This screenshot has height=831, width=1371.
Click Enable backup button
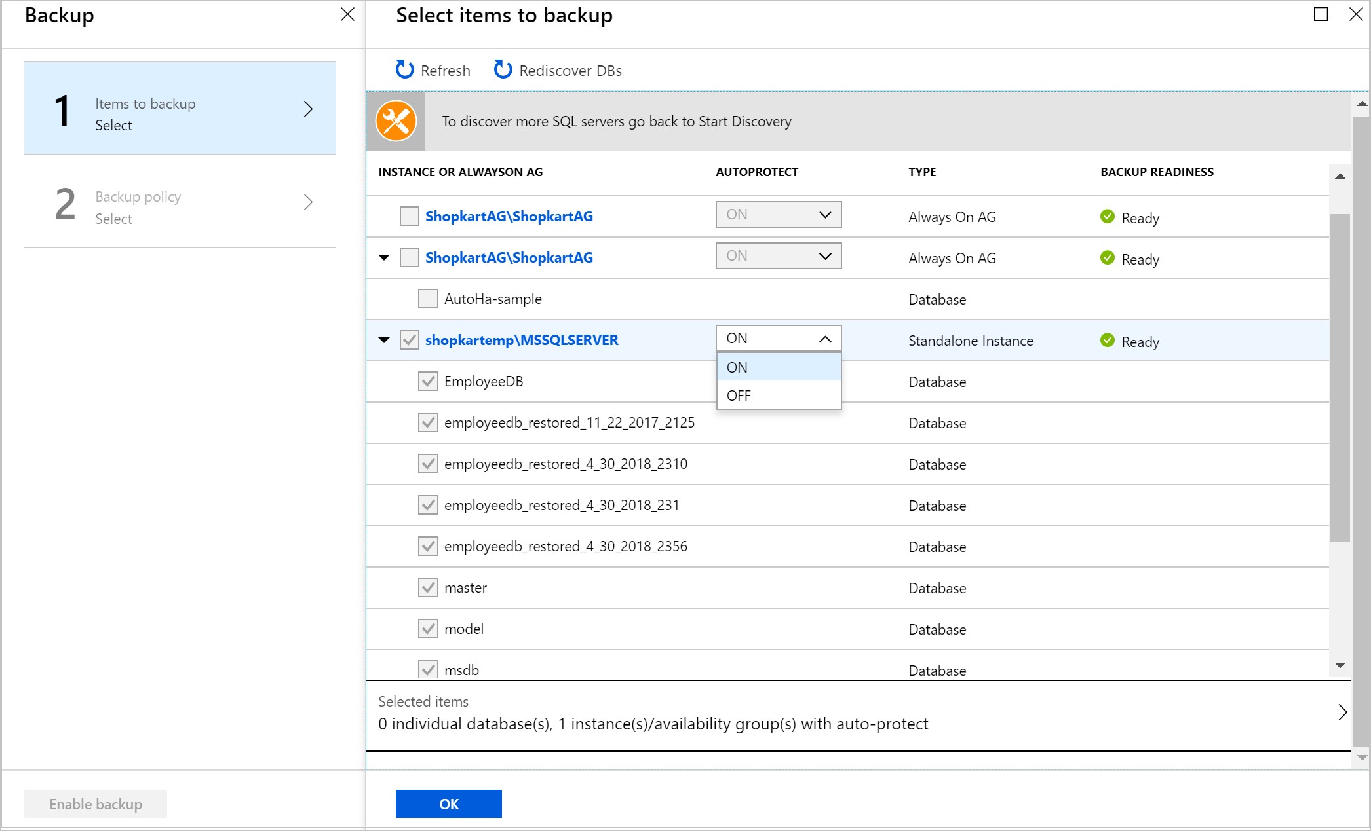pyautogui.click(x=94, y=803)
